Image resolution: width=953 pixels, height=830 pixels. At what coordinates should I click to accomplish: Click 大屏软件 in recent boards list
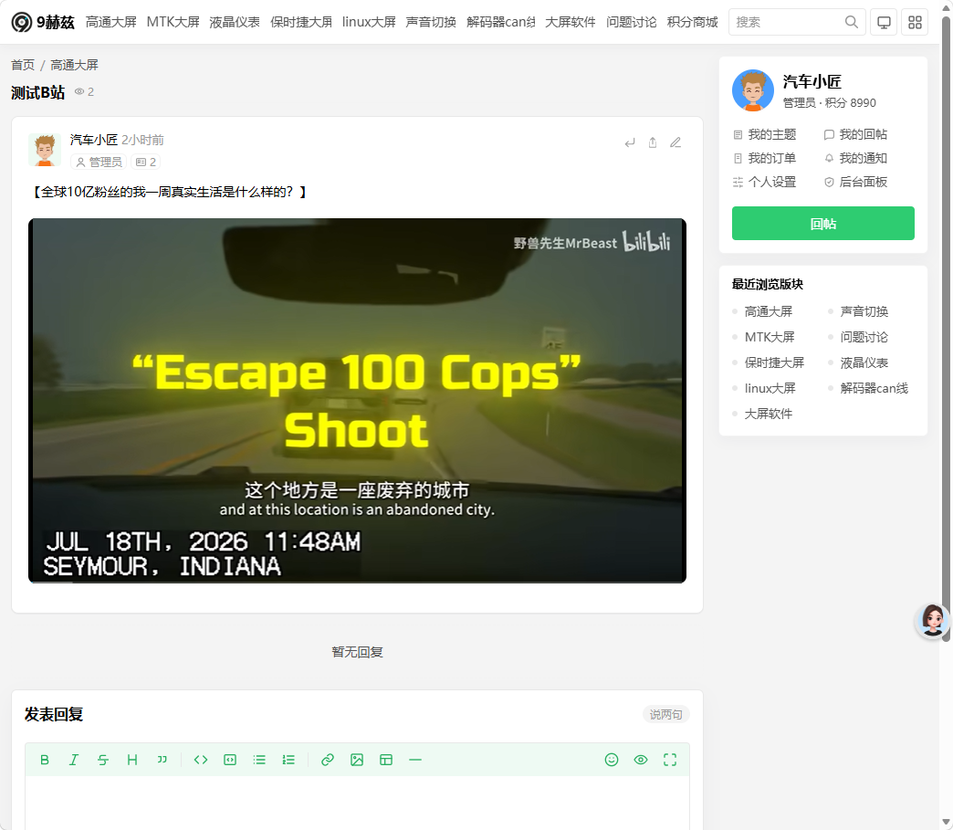point(769,415)
